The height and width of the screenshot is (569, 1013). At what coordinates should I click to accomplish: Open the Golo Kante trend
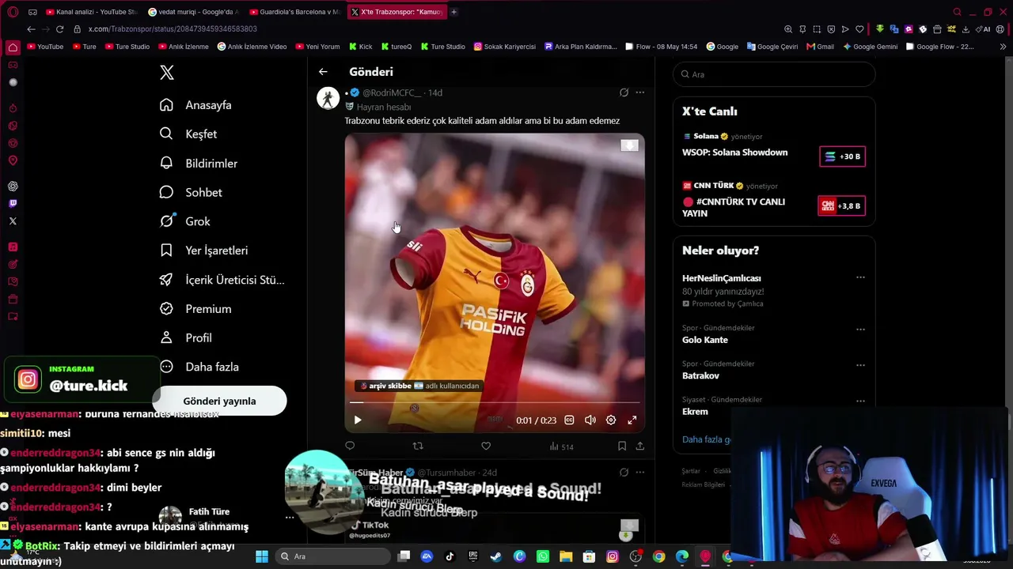[705, 340]
